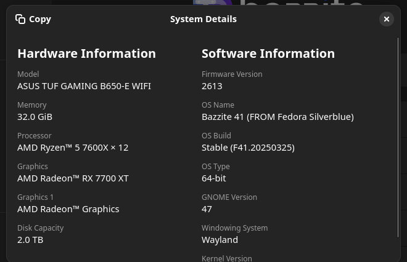The image size is (407, 262).
Task: Click the 2.0 TB disk capacity value
Action: click(x=30, y=240)
